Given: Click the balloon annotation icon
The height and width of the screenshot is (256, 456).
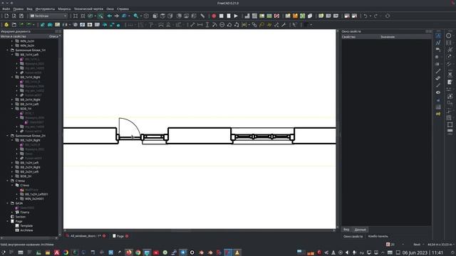Looking at the screenshot, I should (261, 25).
